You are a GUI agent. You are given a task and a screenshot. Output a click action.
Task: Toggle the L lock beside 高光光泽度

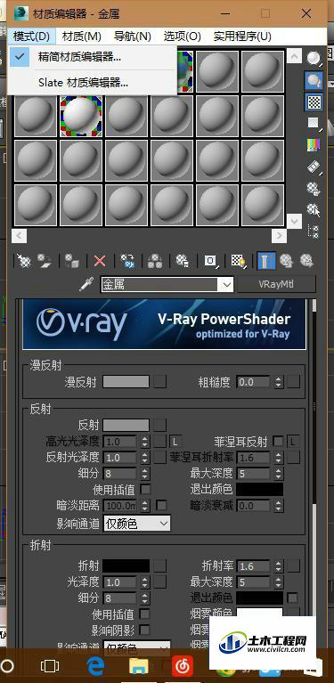175,442
